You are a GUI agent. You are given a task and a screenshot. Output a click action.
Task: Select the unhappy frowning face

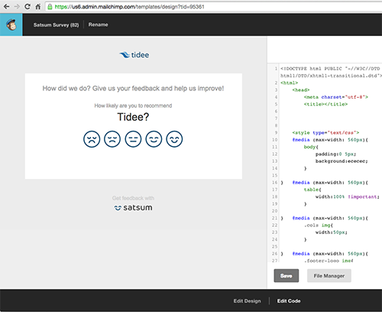pyautogui.click(x=112, y=139)
